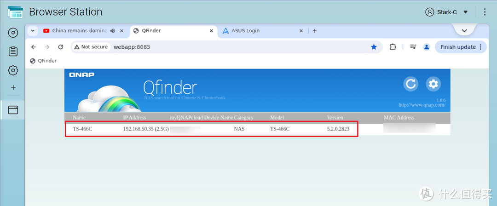497x206 pixels.
Task: Click the version value 5.2.0.2823
Action: tap(338, 129)
